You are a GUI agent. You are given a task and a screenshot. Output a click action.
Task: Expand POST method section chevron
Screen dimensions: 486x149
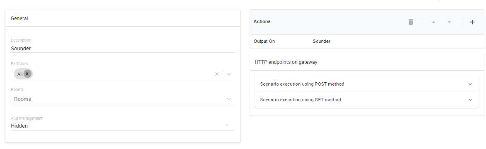click(x=470, y=84)
